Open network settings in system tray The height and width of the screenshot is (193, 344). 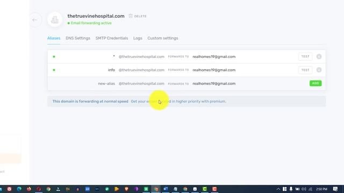click(311, 189)
